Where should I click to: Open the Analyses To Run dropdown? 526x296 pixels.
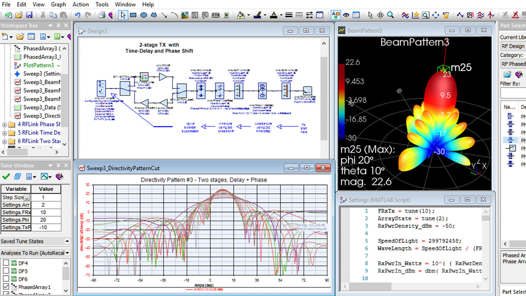click(67, 253)
